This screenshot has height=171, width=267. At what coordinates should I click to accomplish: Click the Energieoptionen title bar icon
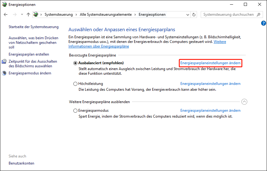tap(4, 4)
